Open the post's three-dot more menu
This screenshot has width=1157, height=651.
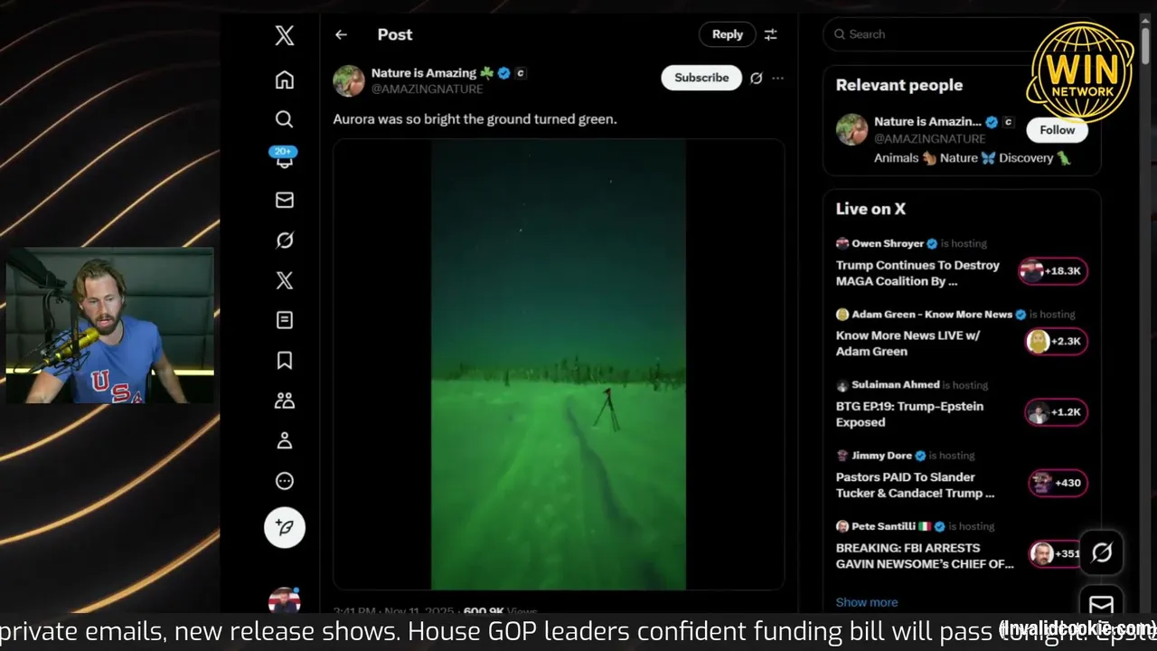777,78
